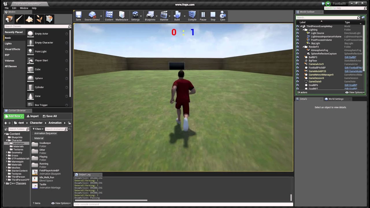Image resolution: width=370 pixels, height=208 pixels.
Task: Select the Player Start icon
Action: 30,60
